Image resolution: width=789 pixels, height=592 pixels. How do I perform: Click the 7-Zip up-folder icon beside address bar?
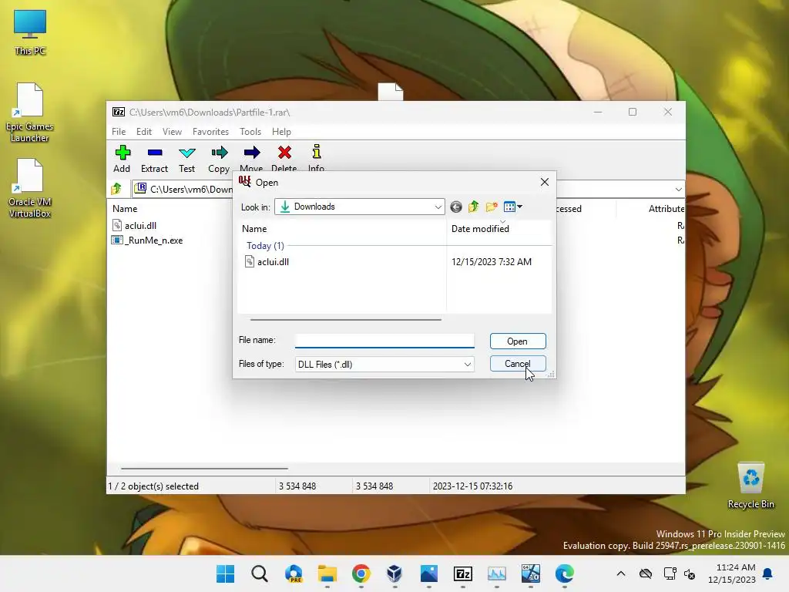(116, 189)
